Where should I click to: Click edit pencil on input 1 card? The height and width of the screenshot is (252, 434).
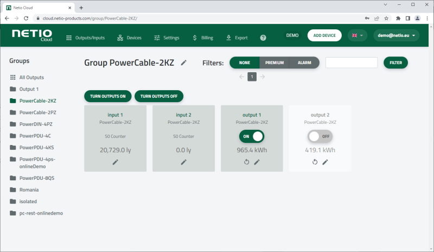click(x=115, y=162)
